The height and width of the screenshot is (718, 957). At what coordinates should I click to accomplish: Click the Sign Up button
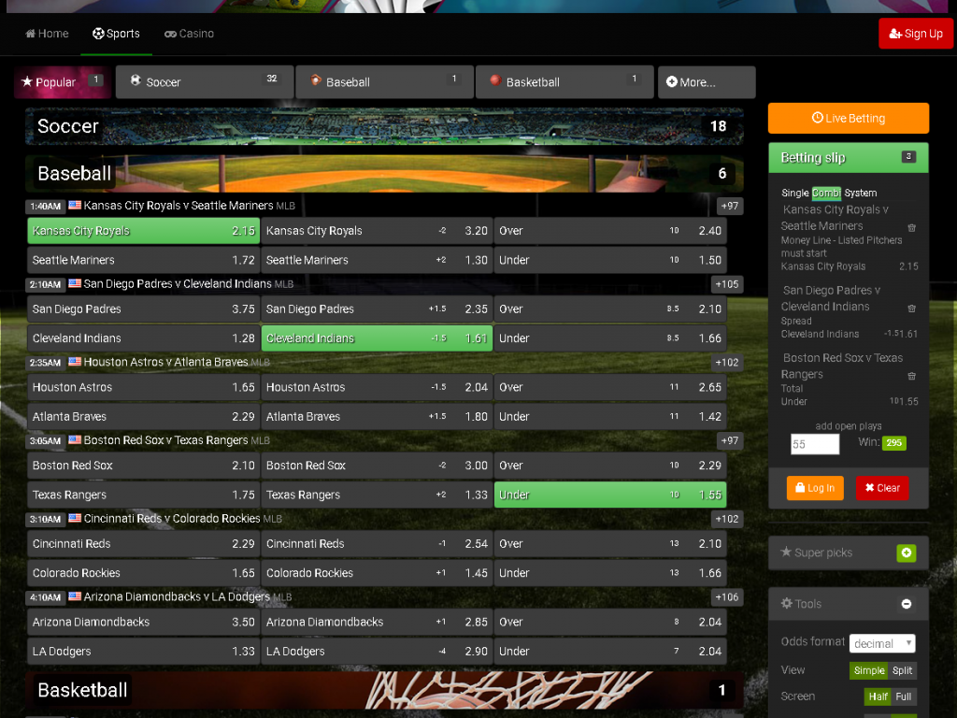[x=916, y=34]
